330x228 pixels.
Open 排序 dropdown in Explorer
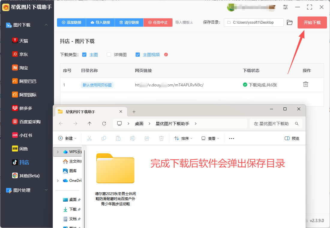[x=183, y=138]
